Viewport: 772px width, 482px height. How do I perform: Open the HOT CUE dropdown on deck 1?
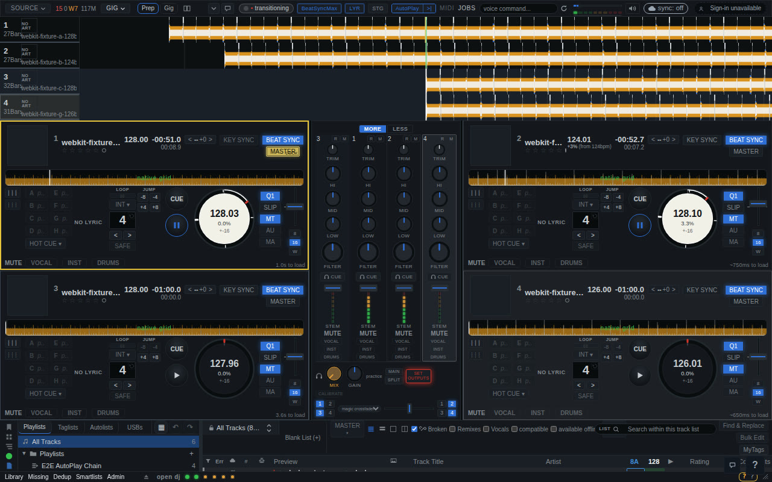point(46,243)
